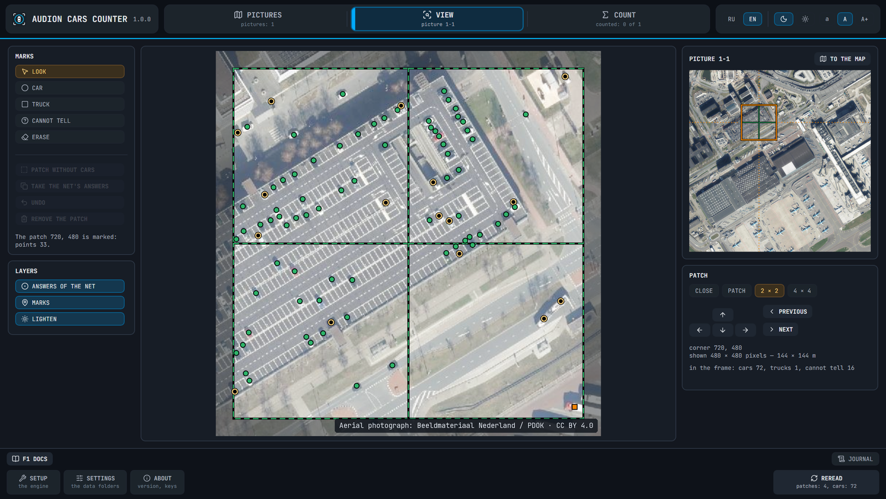Select the Look mark tool
This screenshot has width=886, height=499.
[70, 71]
